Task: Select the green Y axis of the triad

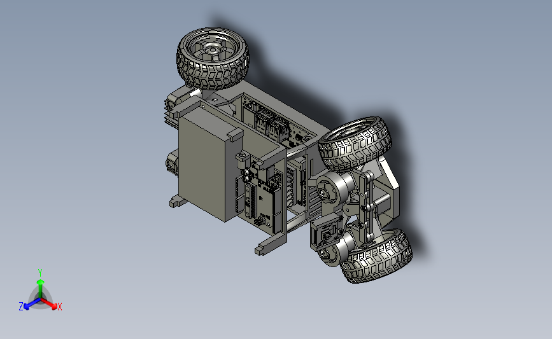Action: (x=40, y=288)
